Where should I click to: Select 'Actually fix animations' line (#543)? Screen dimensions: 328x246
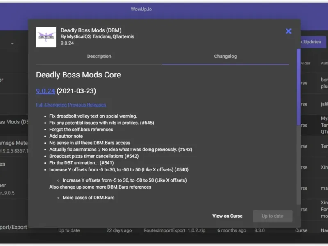pos(121,150)
